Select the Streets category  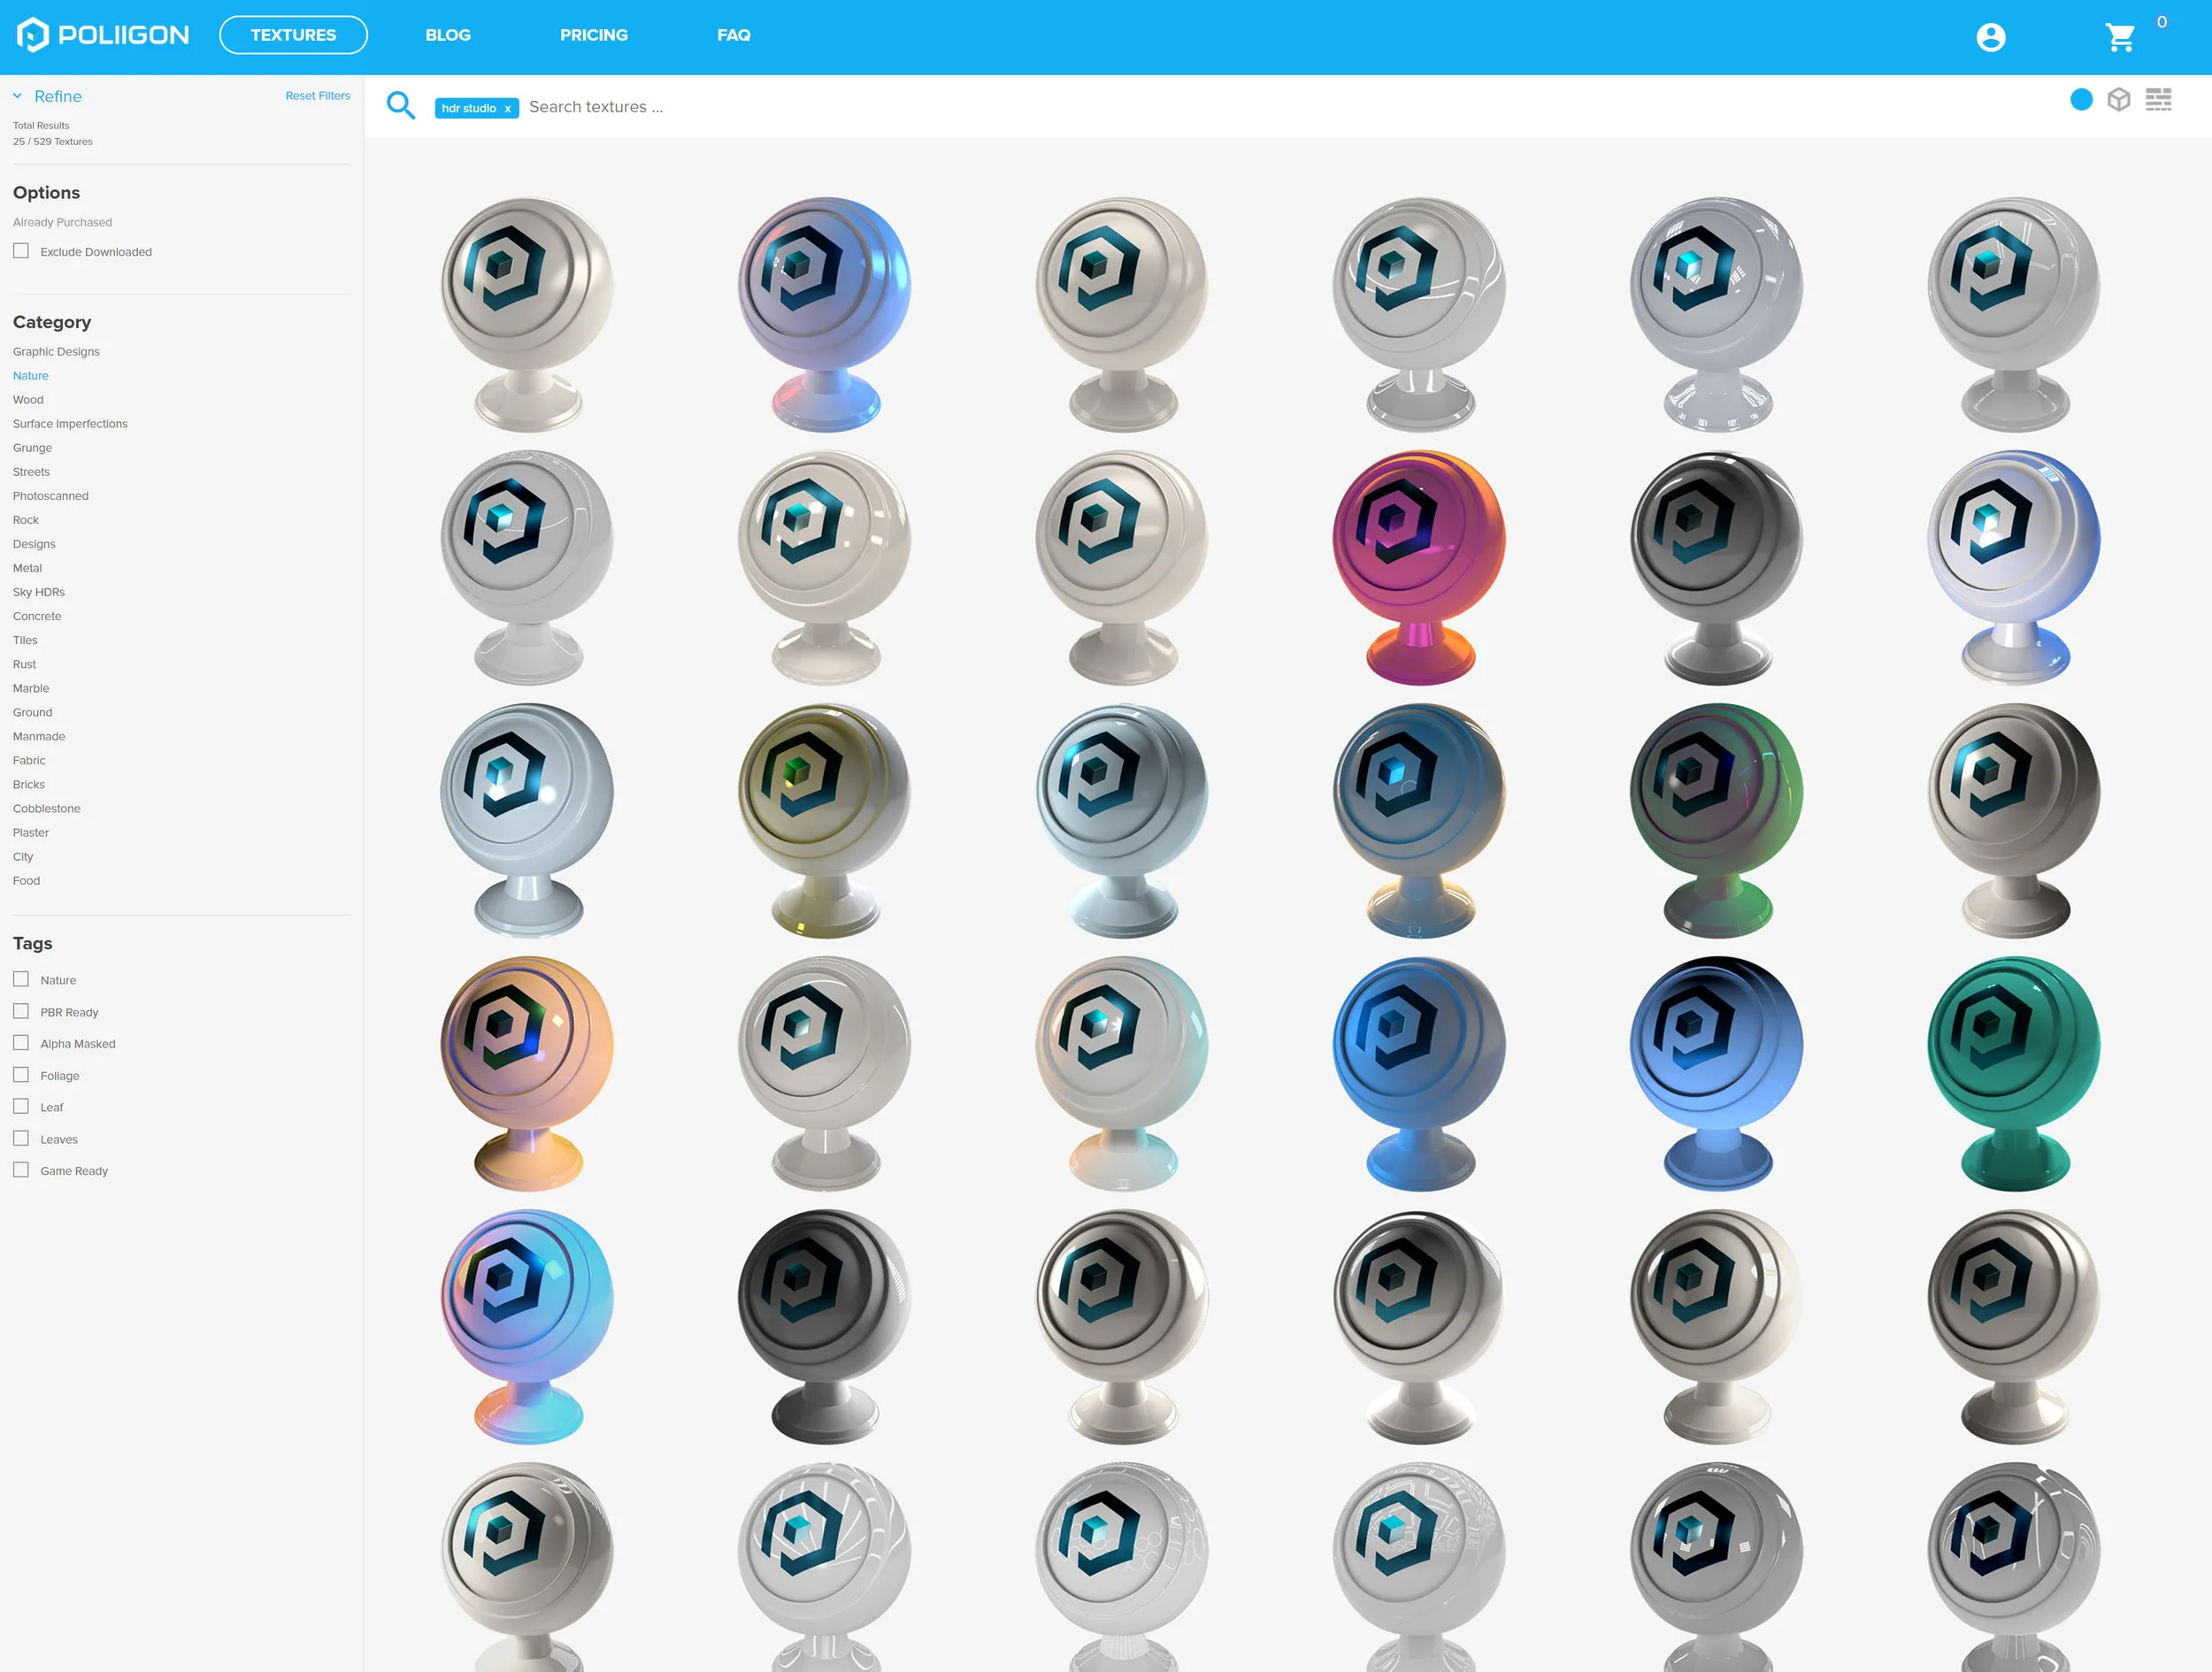coord(31,472)
